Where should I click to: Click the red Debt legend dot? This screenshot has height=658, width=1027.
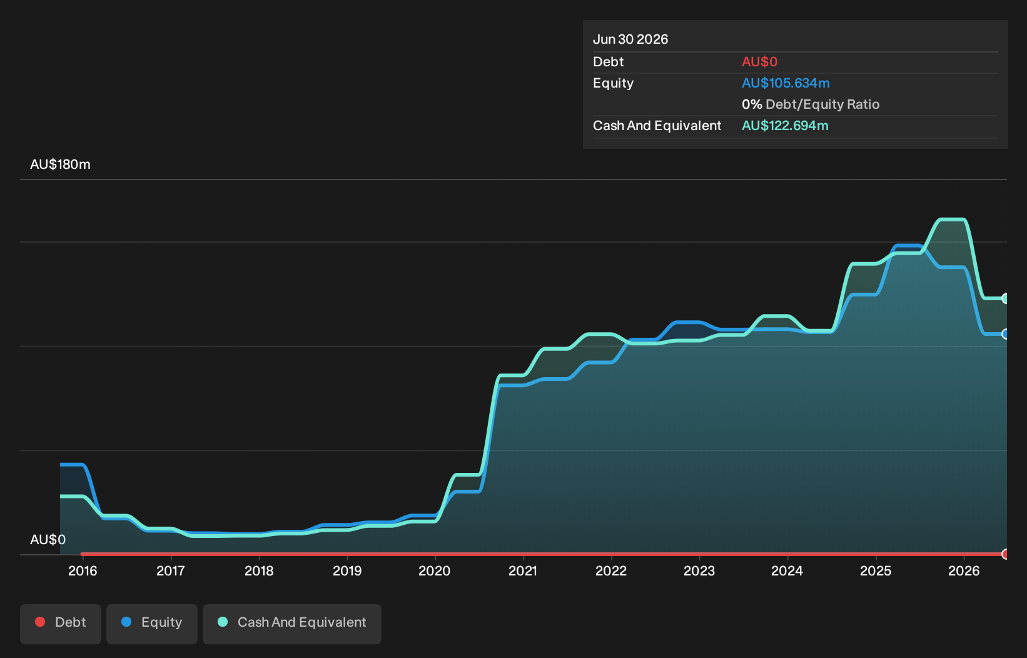coord(40,622)
